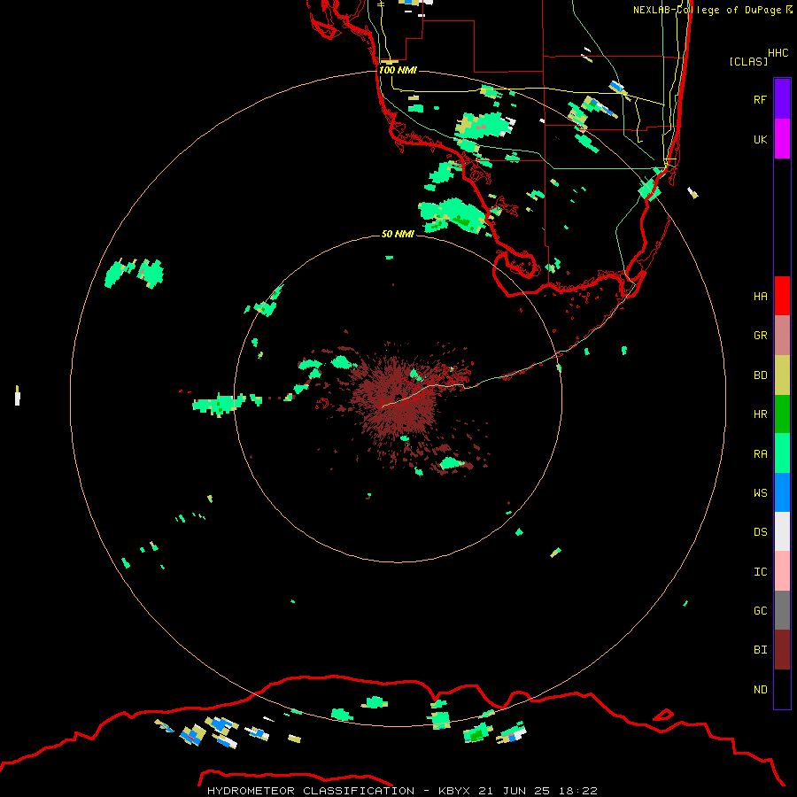
Task: Click the HR dark green legend swatch
Action: point(782,414)
